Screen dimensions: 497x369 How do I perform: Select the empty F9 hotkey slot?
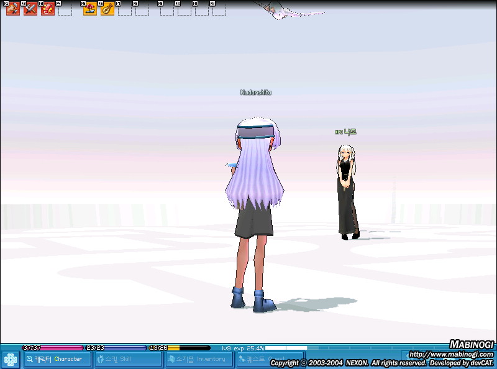pos(167,9)
